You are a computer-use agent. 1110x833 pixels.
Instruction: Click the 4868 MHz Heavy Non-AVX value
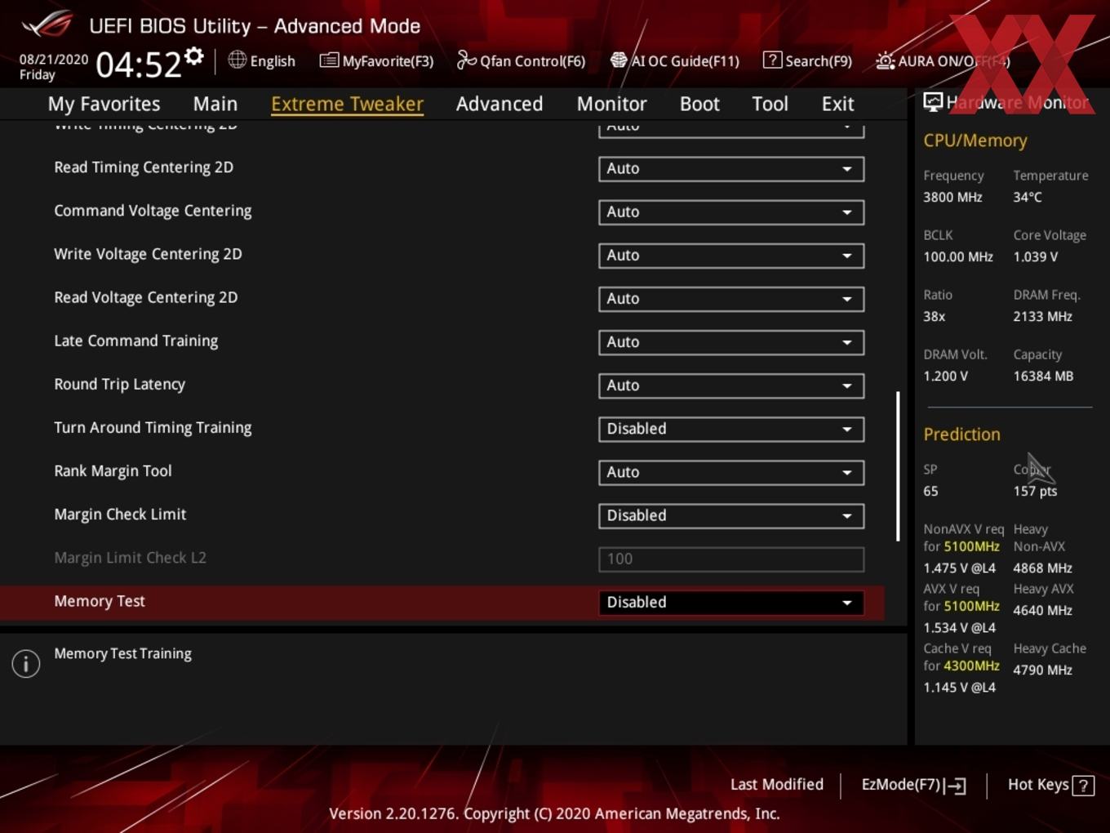click(x=1042, y=568)
